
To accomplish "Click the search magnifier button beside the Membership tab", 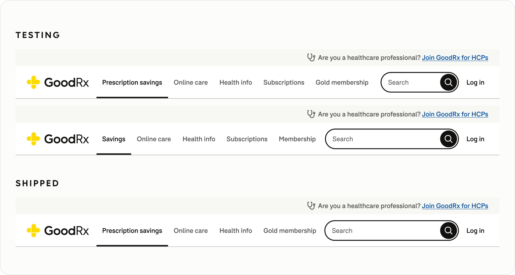I will (x=449, y=139).
